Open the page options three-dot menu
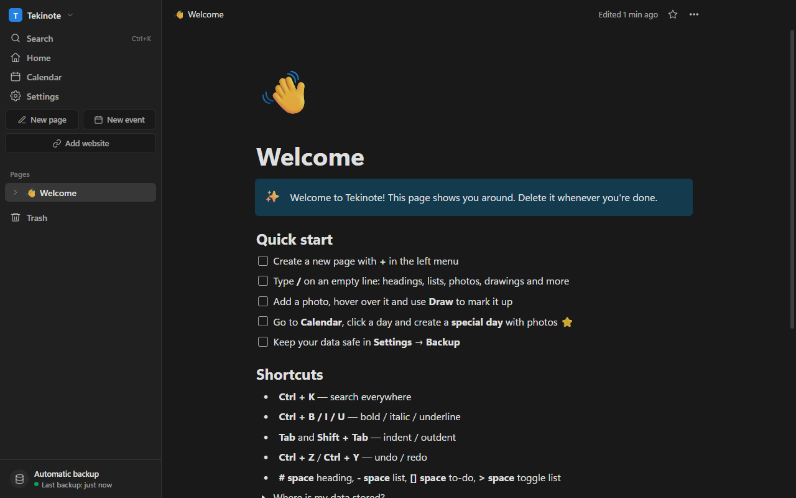 pyautogui.click(x=694, y=14)
